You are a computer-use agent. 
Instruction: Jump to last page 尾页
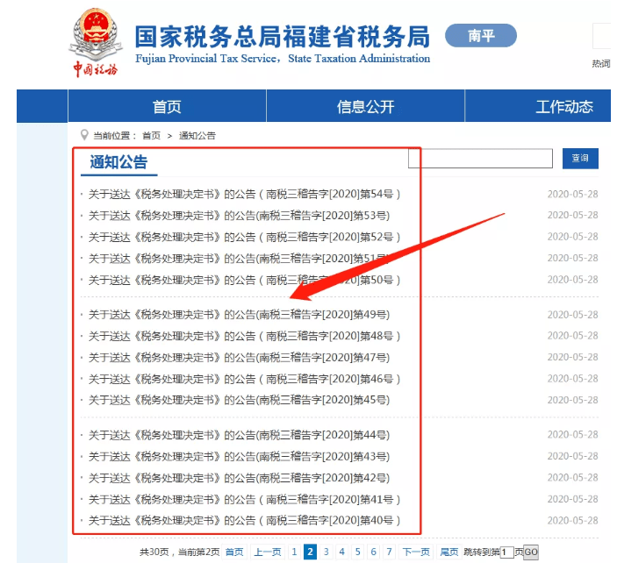point(449,552)
